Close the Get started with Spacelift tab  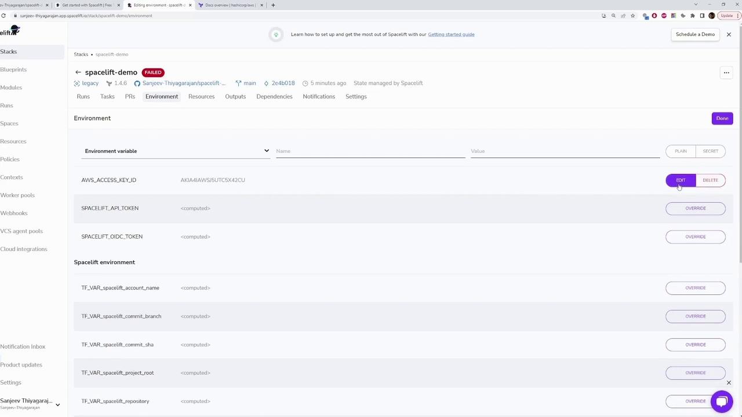118,5
